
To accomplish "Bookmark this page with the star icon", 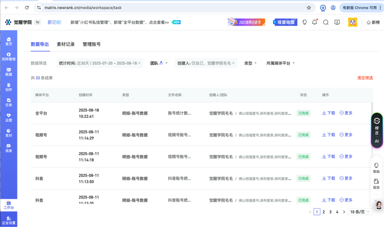I will tap(309, 8).
